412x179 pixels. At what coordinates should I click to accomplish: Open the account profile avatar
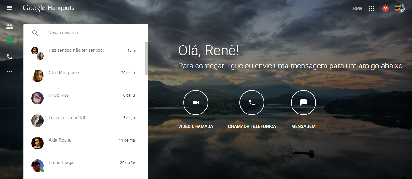click(x=399, y=8)
